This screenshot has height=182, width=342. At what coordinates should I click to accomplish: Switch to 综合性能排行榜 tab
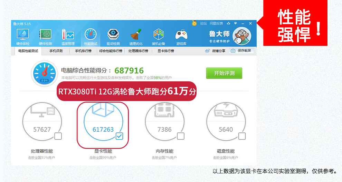(x=111, y=51)
